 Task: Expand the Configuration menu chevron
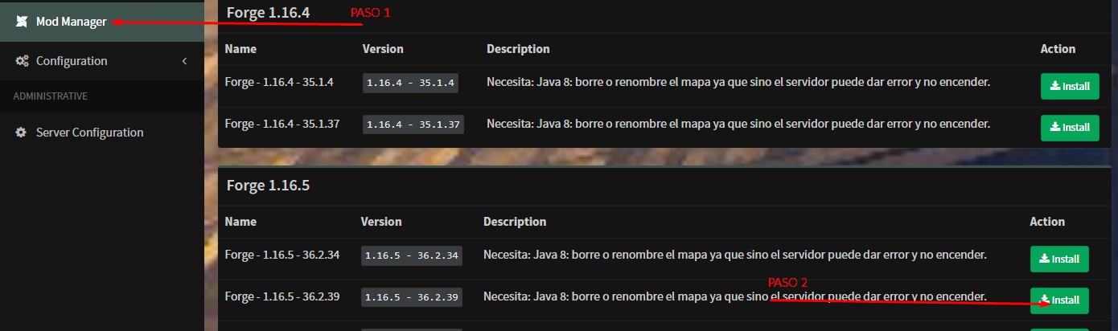pos(184,61)
